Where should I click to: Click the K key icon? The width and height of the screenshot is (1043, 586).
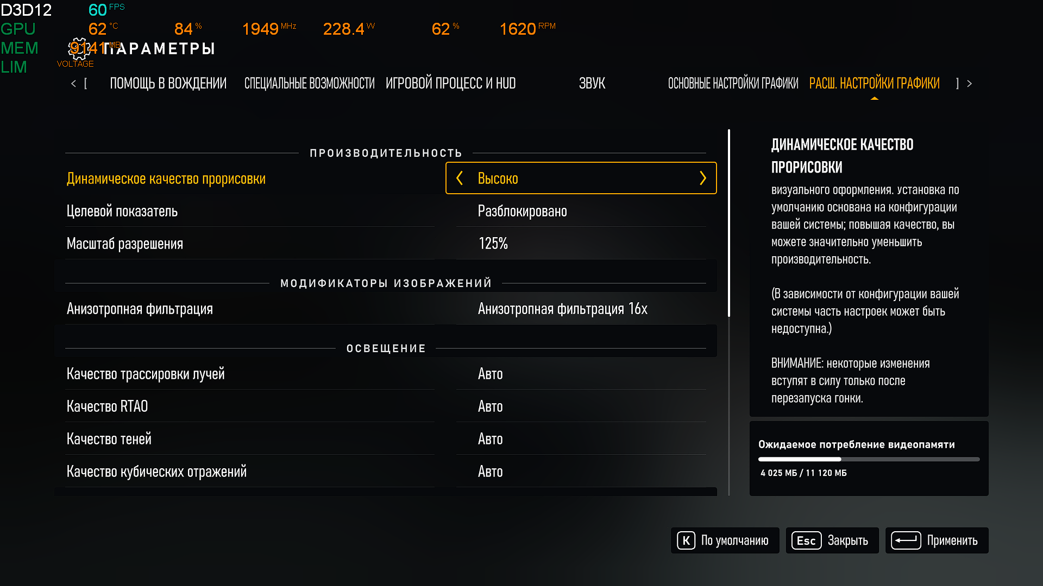[686, 540]
